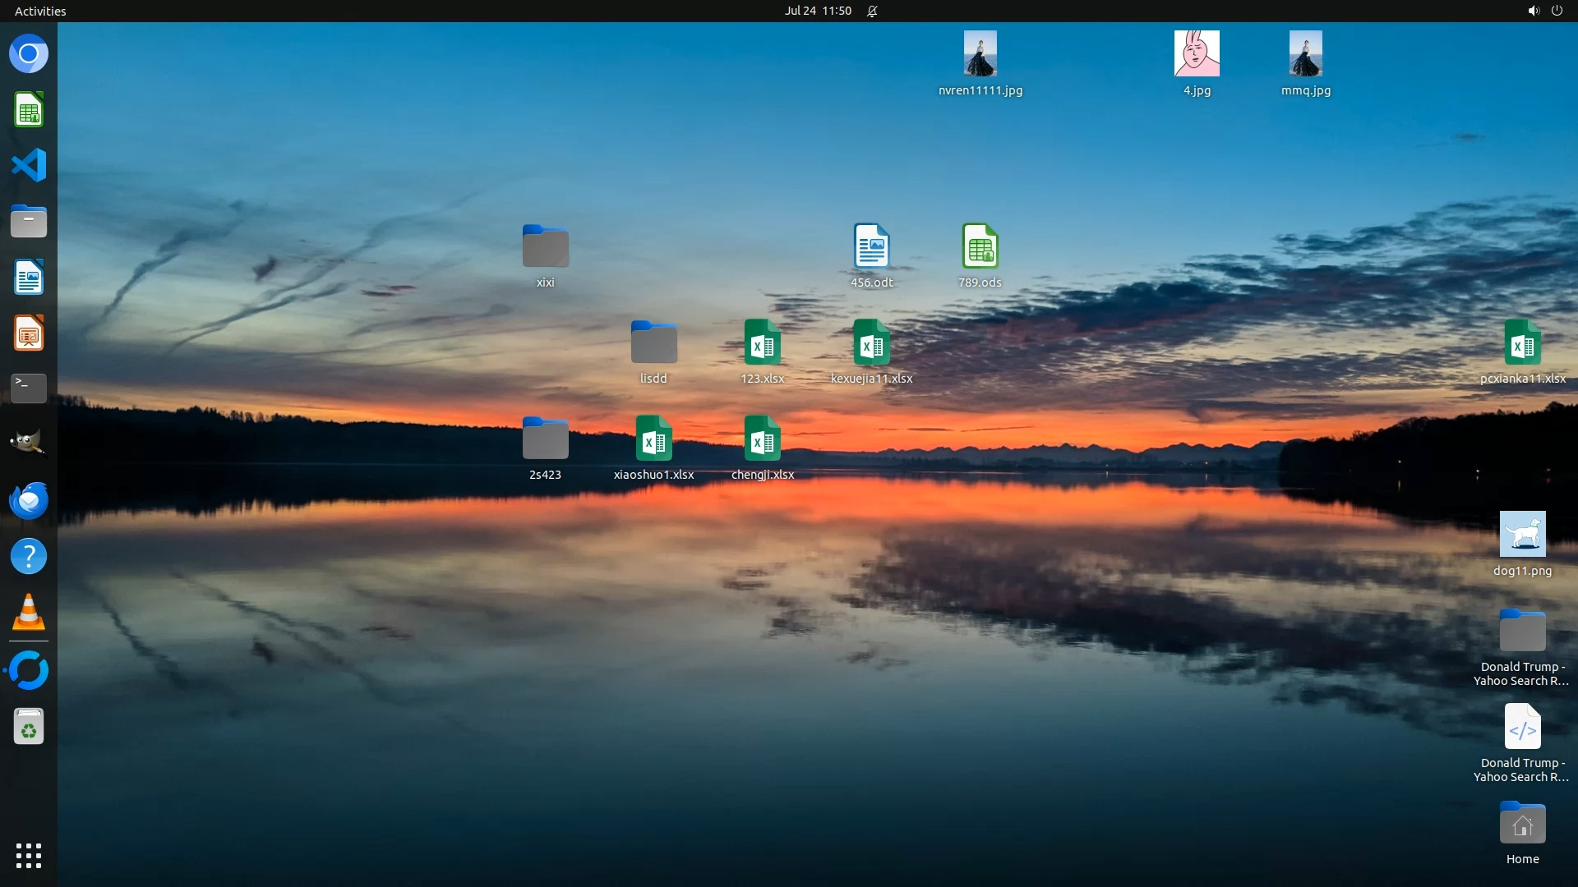Select the 4.jpg image thumbnail
Image resolution: width=1578 pixels, height=887 pixels.
pos(1197,54)
